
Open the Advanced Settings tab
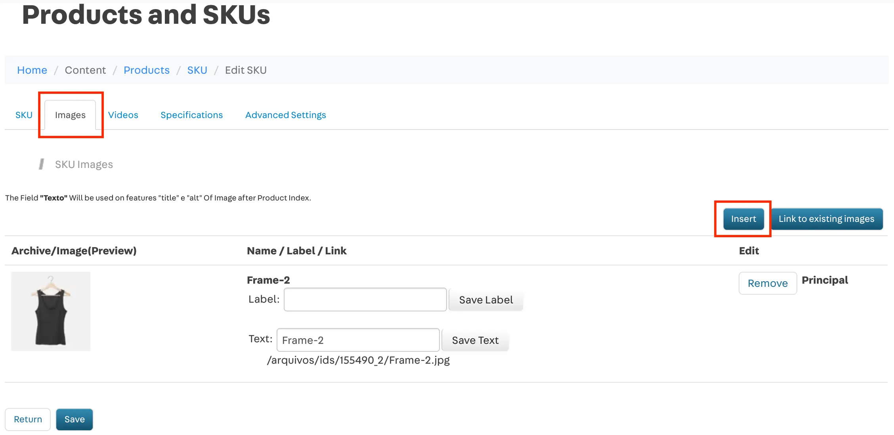[x=285, y=115]
